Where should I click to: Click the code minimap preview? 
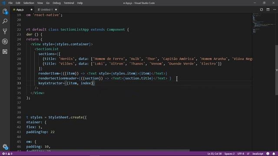tap(264, 23)
